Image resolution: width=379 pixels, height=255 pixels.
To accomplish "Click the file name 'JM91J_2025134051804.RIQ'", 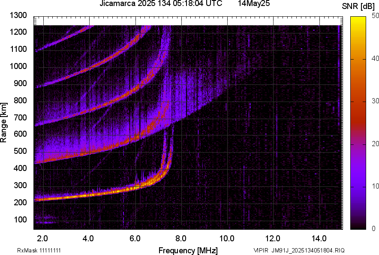I will click(x=308, y=250).
